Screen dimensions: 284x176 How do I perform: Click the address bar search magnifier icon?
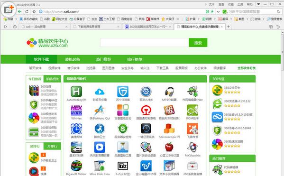pos(278,12)
